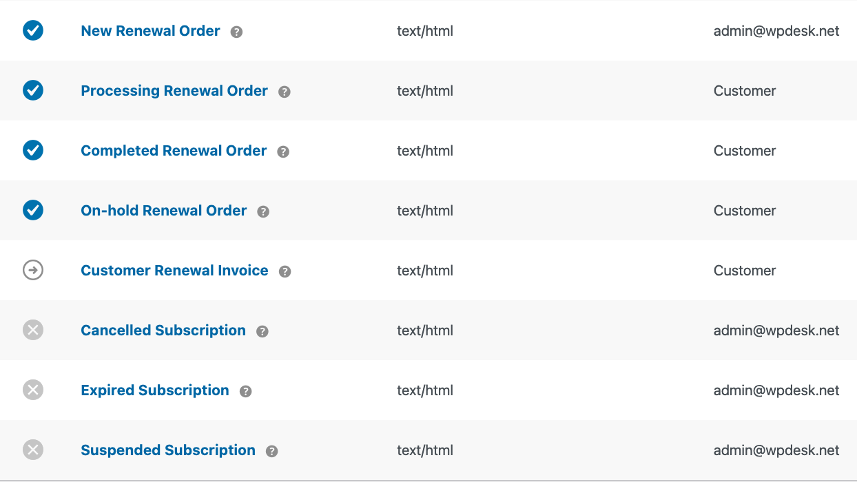The width and height of the screenshot is (857, 482).
Task: Click help icon beside Completed Renewal Order
Action: (283, 151)
